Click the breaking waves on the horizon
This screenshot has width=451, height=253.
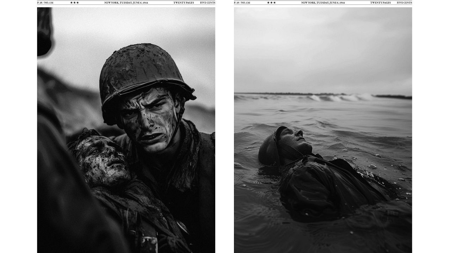(338, 97)
